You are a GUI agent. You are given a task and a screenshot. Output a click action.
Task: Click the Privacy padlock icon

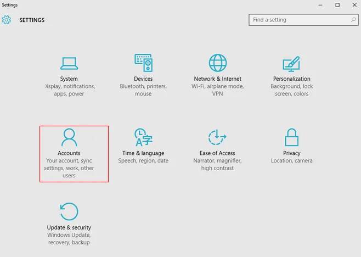(x=291, y=137)
